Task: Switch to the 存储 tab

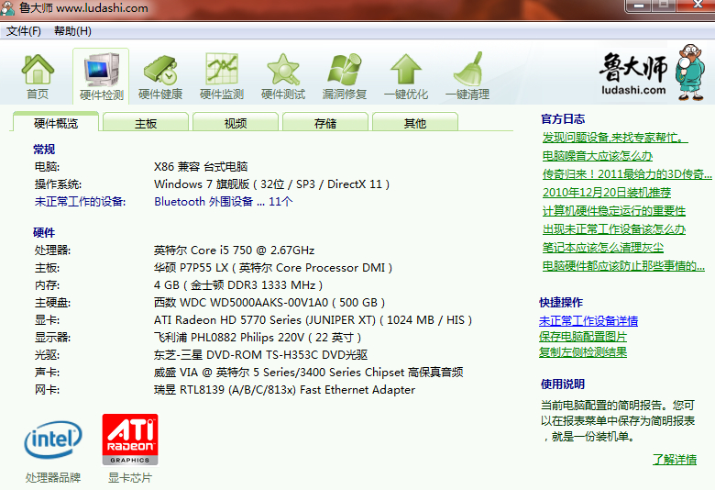Action: pos(325,123)
